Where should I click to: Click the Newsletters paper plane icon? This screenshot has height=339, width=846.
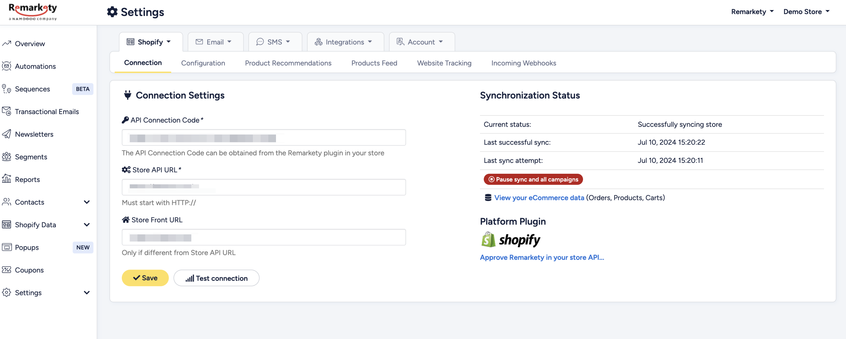(7, 134)
